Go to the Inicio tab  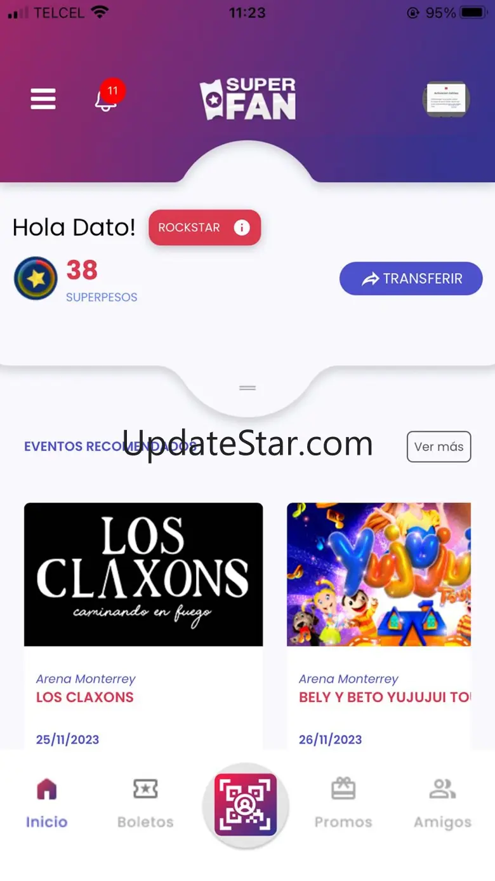[x=46, y=804]
